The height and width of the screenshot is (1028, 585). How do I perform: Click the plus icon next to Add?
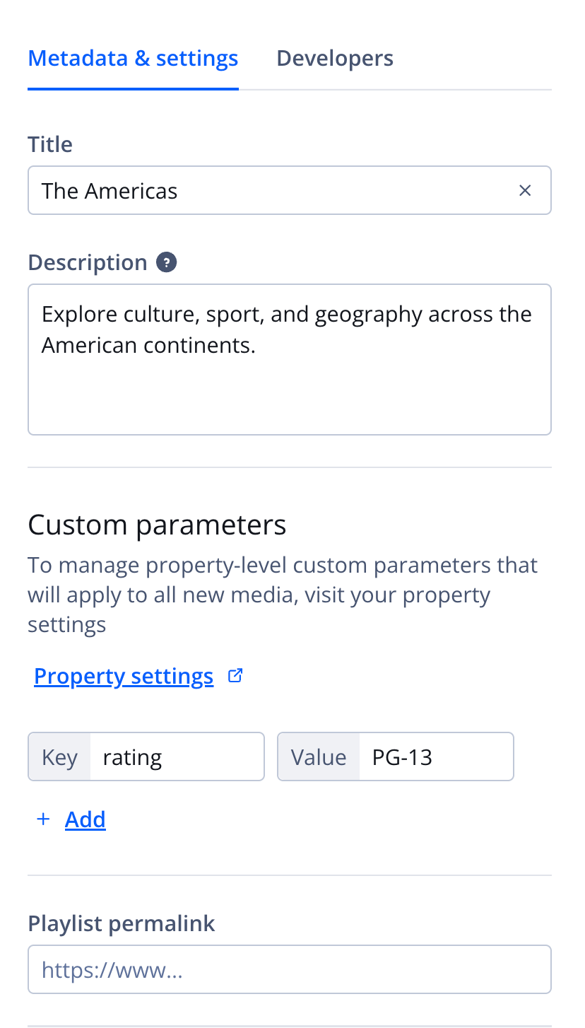click(x=44, y=819)
